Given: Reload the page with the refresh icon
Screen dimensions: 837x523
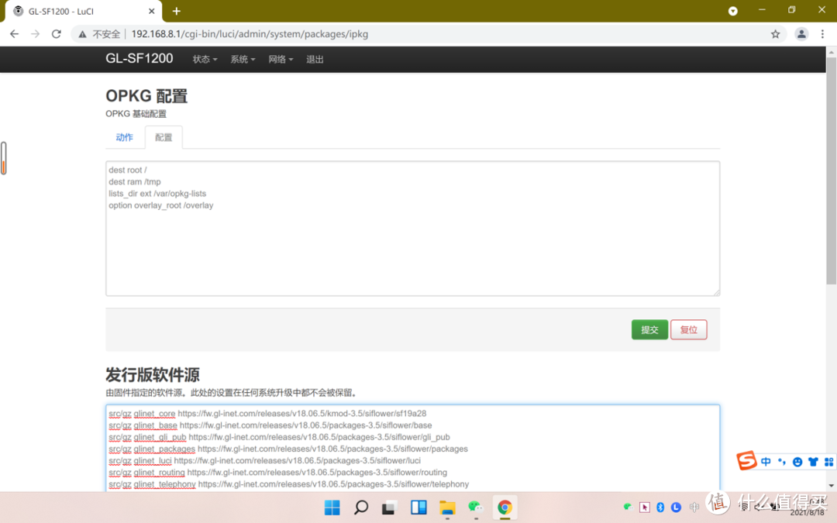Looking at the screenshot, I should point(56,34).
